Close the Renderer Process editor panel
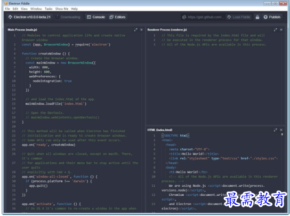The height and width of the screenshot is (216, 290). pos(281,30)
